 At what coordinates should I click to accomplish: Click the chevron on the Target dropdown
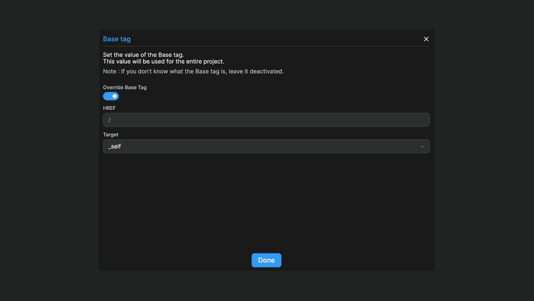(x=422, y=147)
